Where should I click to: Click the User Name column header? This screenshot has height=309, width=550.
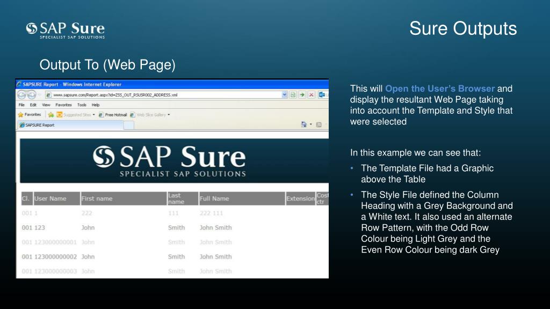(57, 198)
